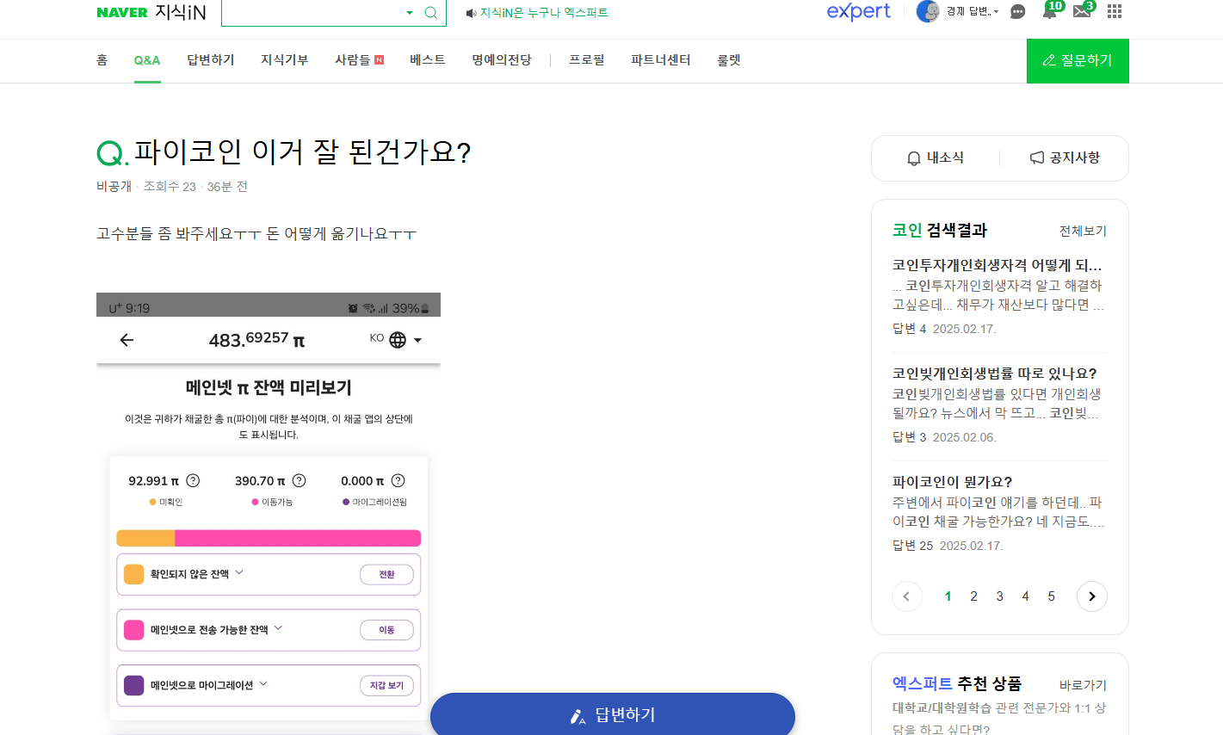The width and height of the screenshot is (1223, 735).
Task: Click the 공지사항 megaphone button
Action: pos(1065,158)
